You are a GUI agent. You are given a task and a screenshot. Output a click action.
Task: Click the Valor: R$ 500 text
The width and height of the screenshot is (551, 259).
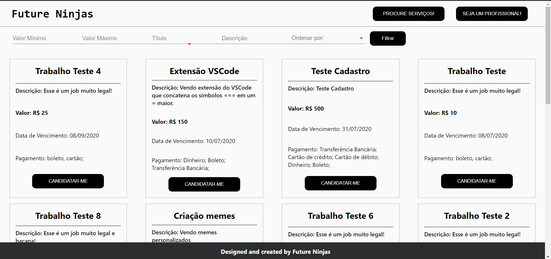(306, 109)
